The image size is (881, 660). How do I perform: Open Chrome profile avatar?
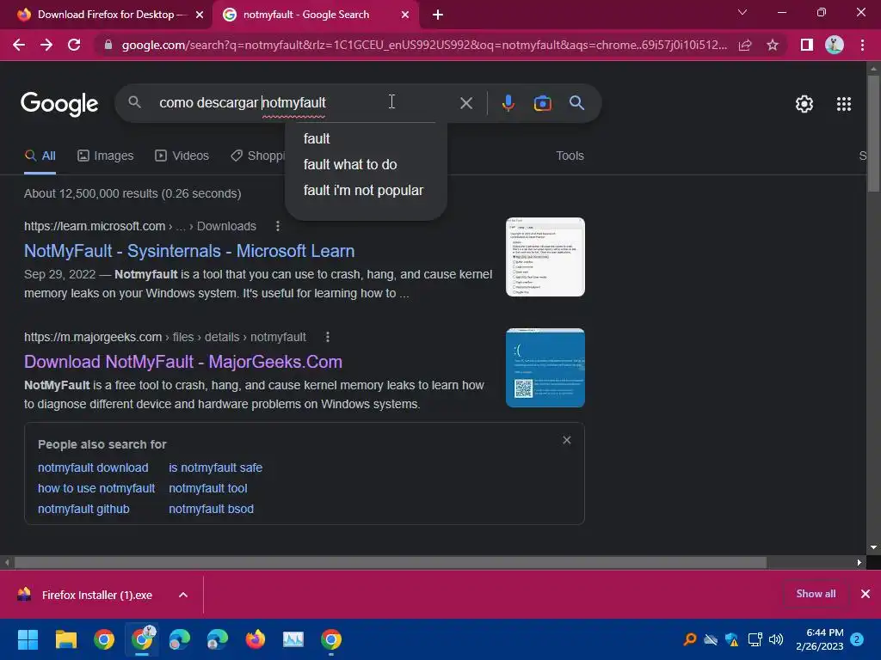pyautogui.click(x=835, y=45)
